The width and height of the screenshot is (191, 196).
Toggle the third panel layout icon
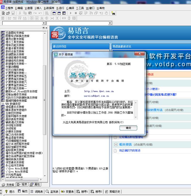(64, 13)
